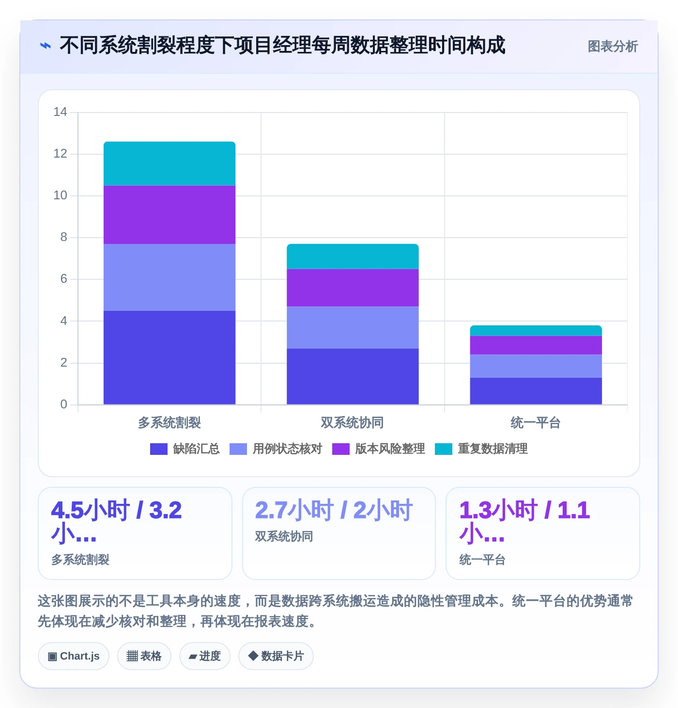Click the 双系统协同 x-axis label
This screenshot has width=678, height=708.
pyautogui.click(x=353, y=423)
